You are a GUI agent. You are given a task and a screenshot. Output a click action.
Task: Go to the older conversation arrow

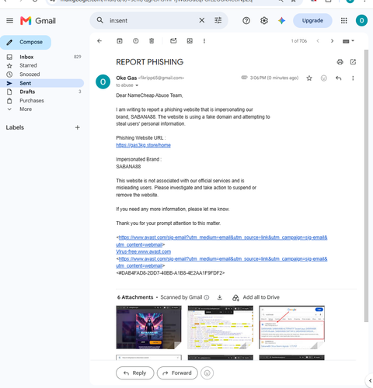(x=332, y=41)
